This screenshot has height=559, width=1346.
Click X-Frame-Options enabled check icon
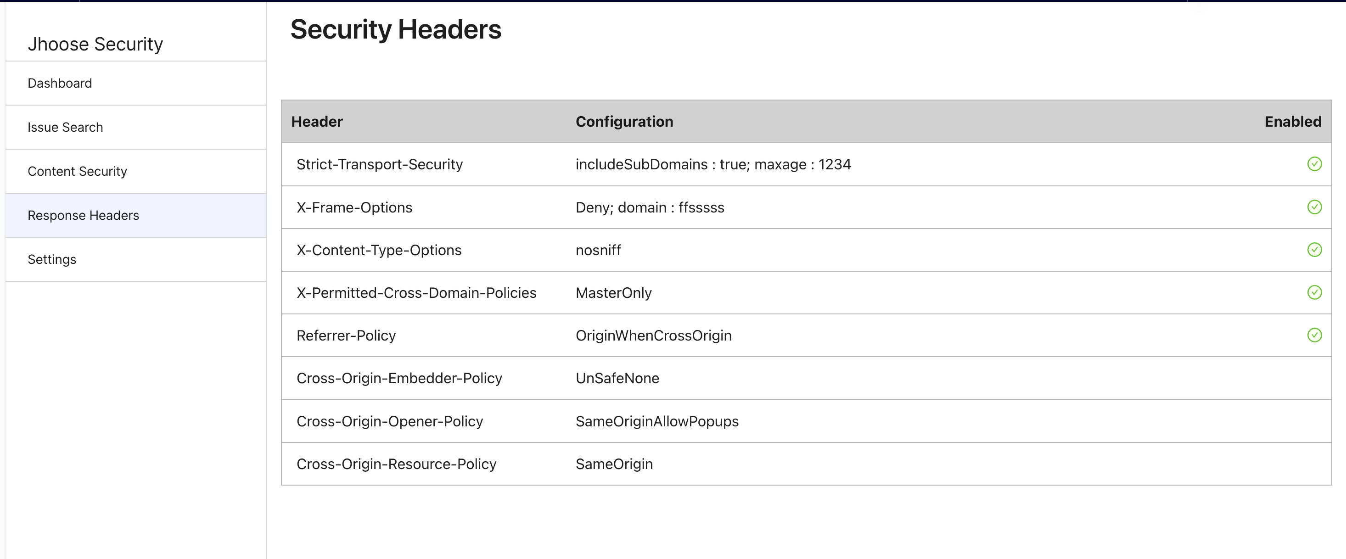(1314, 207)
